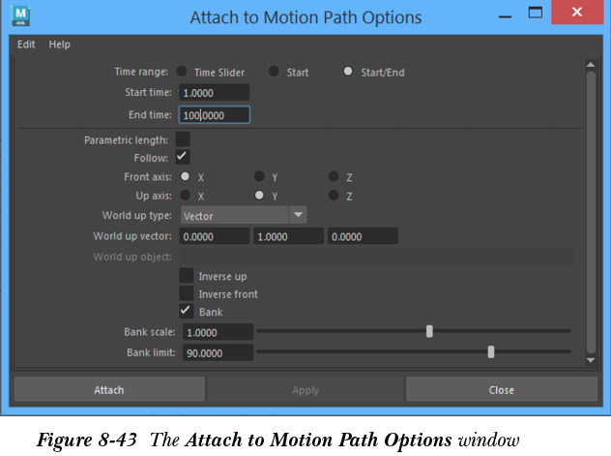Toggle the Follow checkbox
The width and height of the screenshot is (611, 456).
pos(183,157)
